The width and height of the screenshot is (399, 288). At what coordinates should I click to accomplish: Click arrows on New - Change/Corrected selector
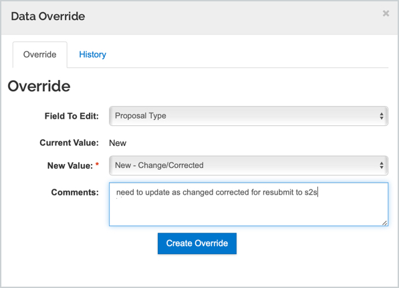click(382, 165)
